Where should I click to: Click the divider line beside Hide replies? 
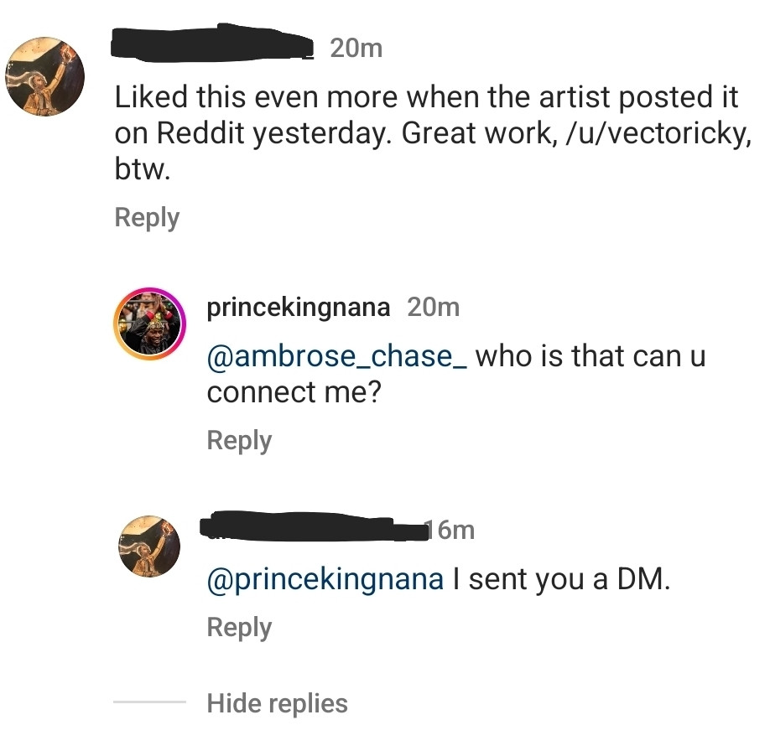point(149,702)
